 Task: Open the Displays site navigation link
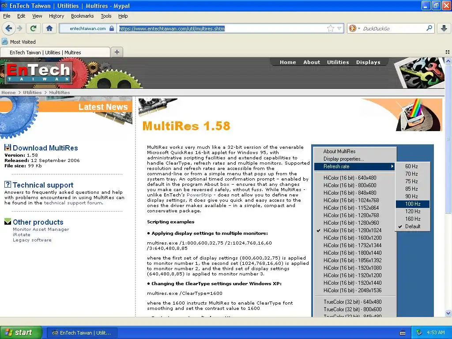[368, 62]
